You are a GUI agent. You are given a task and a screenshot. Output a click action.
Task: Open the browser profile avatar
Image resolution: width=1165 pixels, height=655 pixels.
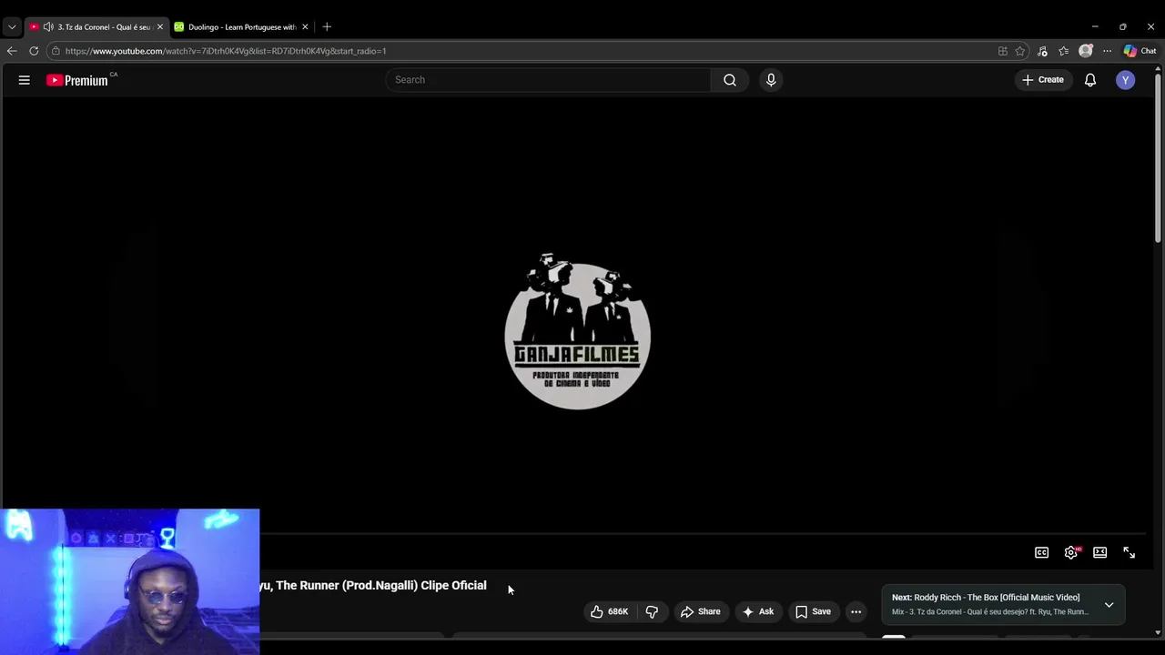click(1086, 51)
